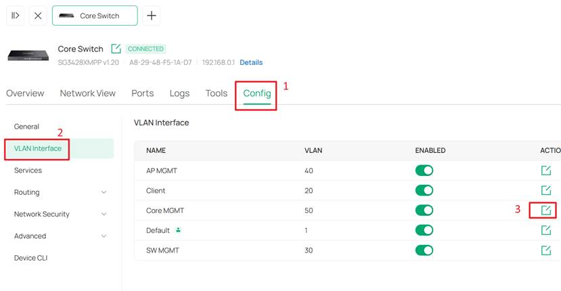Edit the Default VLAN interface
Screen dimensions: 561x291
546,230
